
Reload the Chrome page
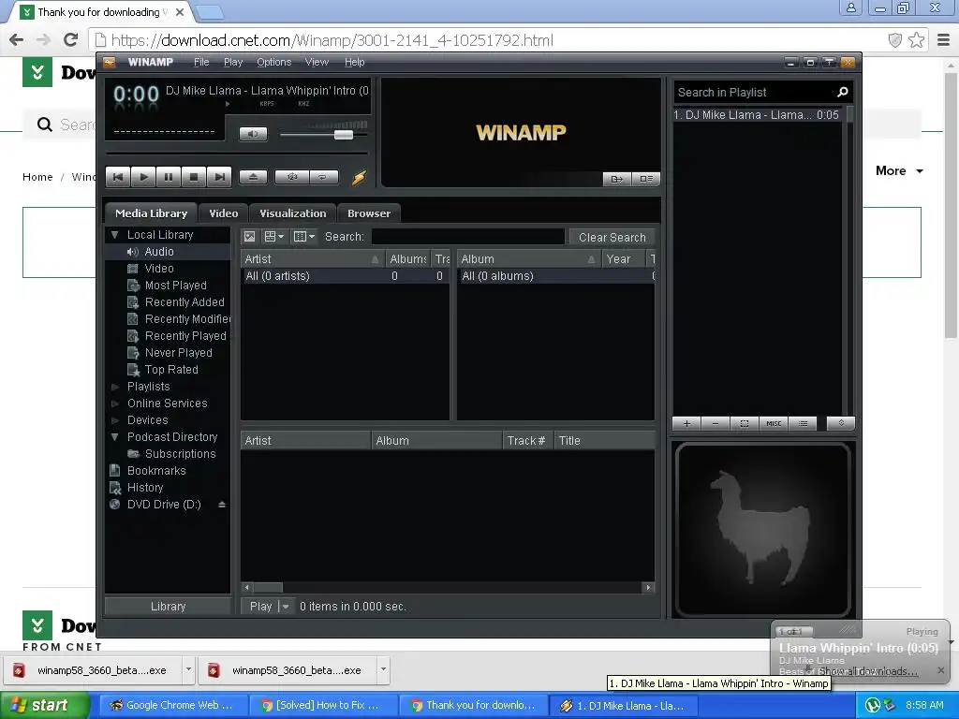pos(71,39)
